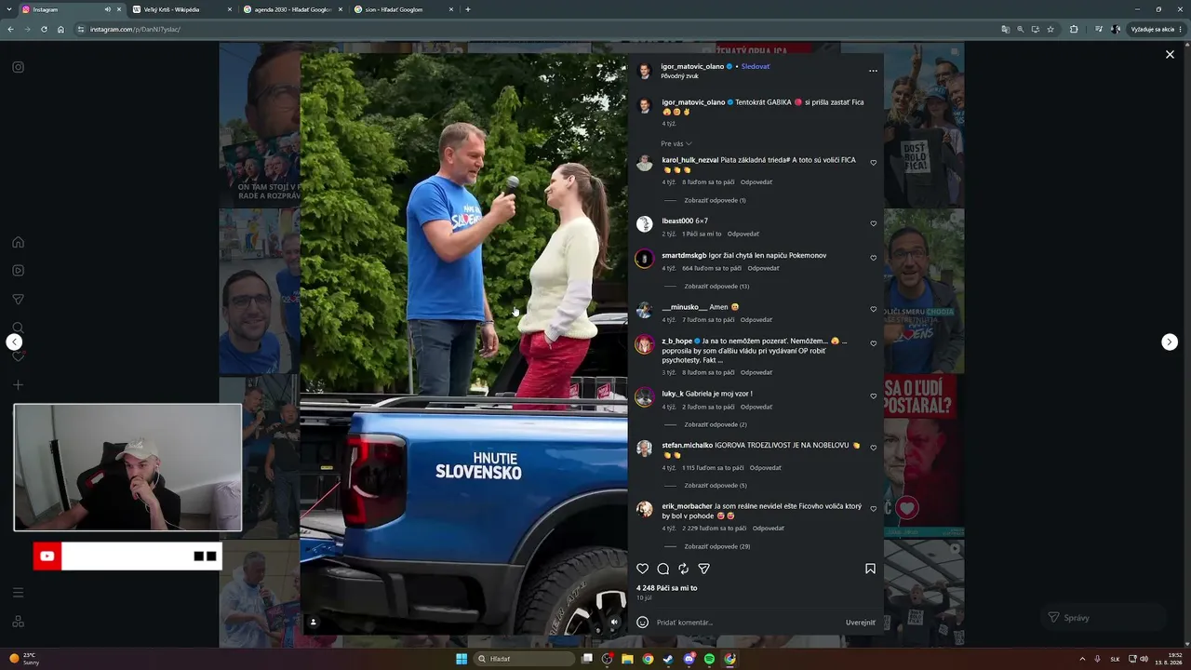This screenshot has height=670, width=1191.
Task: Expand 'Zobraziť odpovede (29)' replies
Action: click(716, 546)
